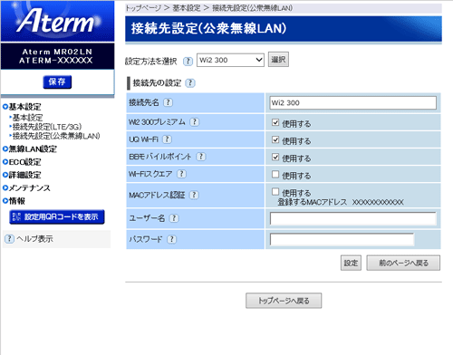Expand 詳細設定 menu
The image size is (453, 355).
pyautogui.click(x=24, y=175)
